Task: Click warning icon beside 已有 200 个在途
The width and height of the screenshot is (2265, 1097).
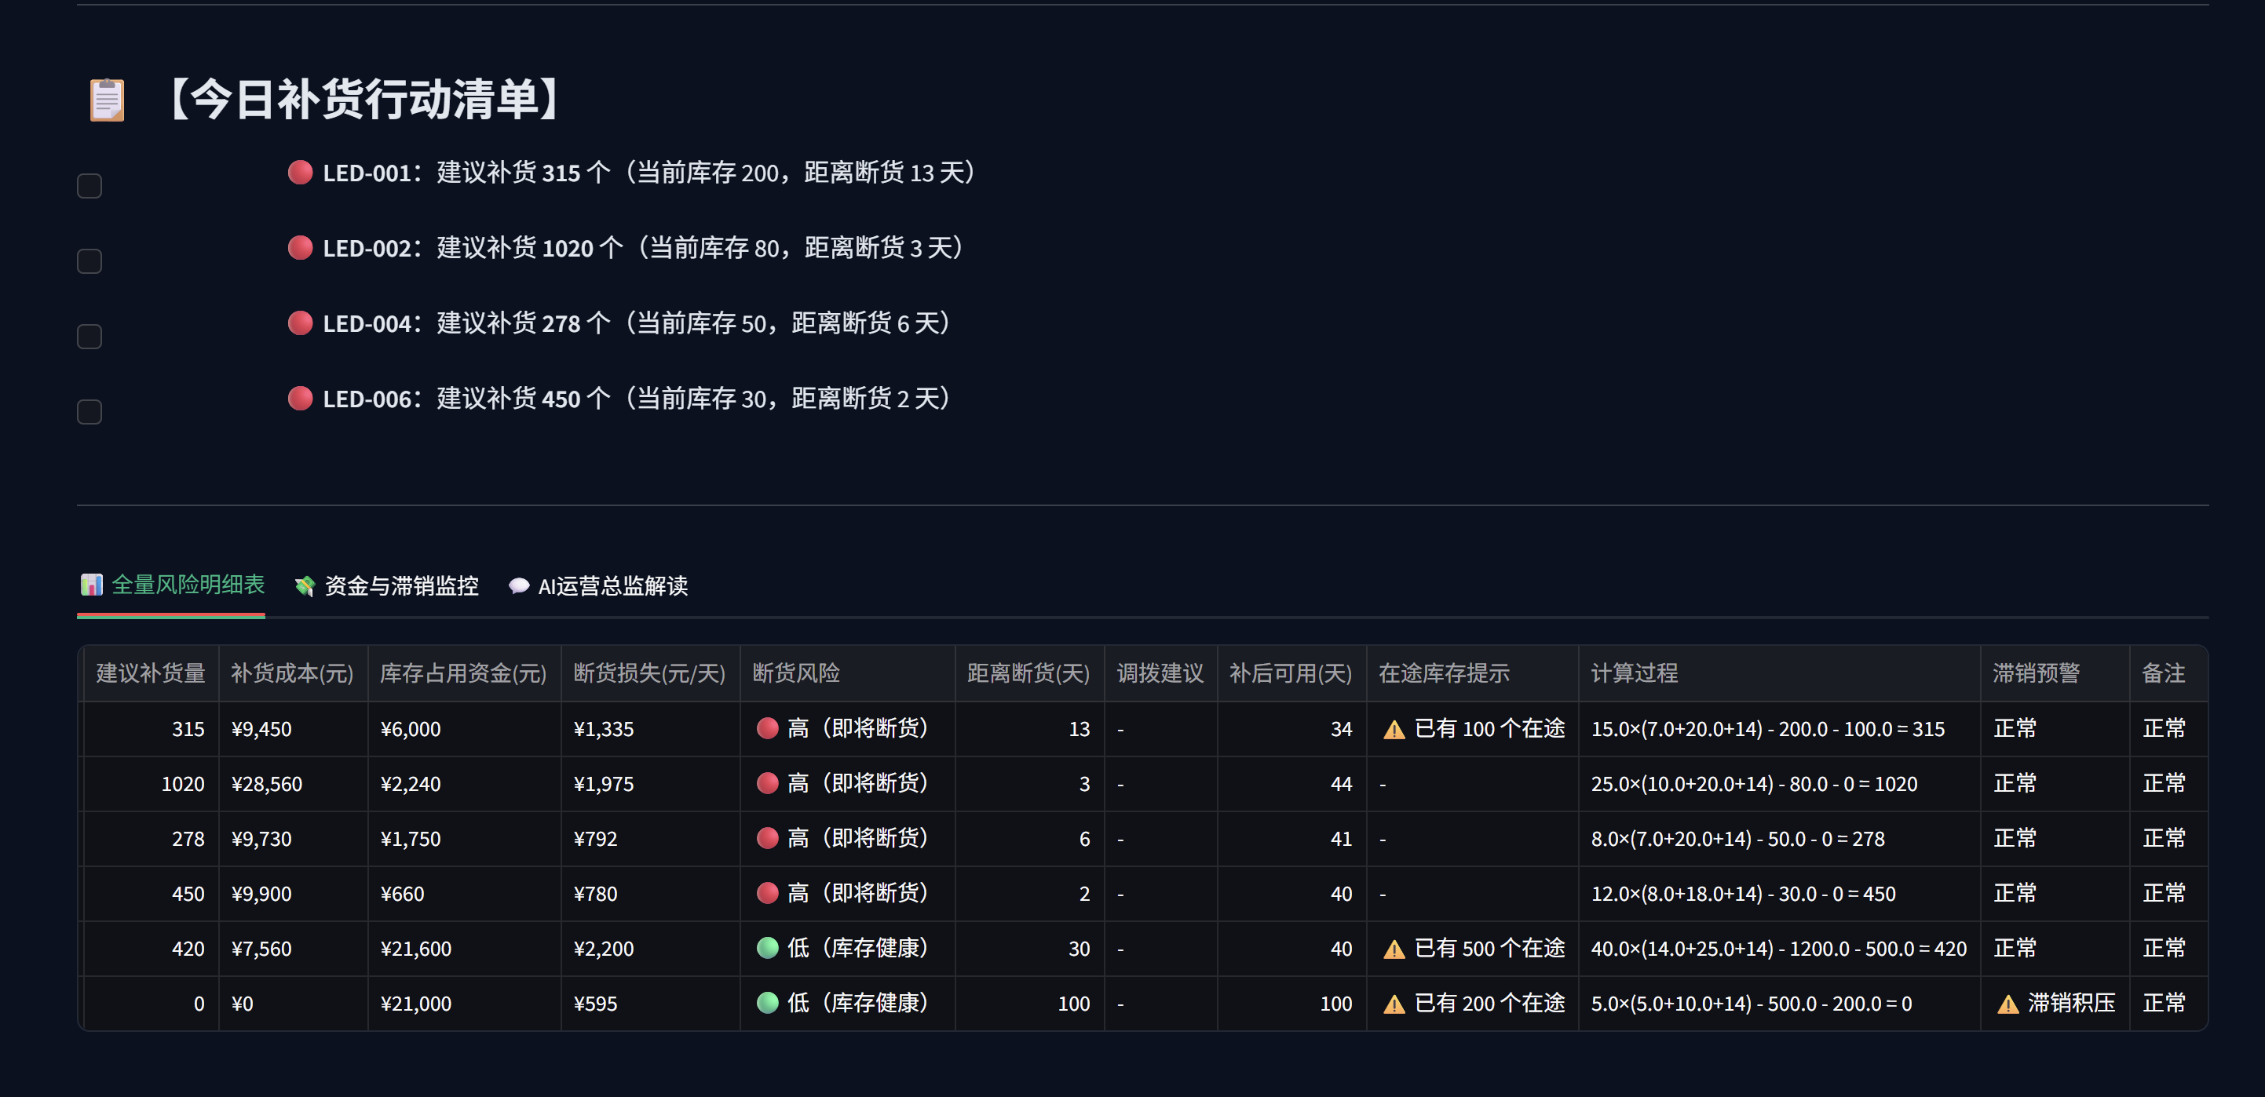Action: coord(1394,1004)
